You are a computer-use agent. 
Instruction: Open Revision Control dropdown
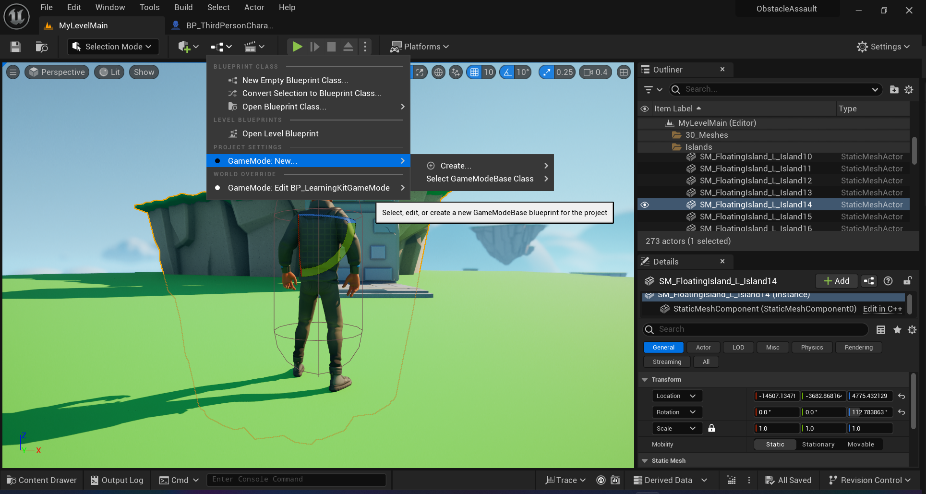point(869,480)
